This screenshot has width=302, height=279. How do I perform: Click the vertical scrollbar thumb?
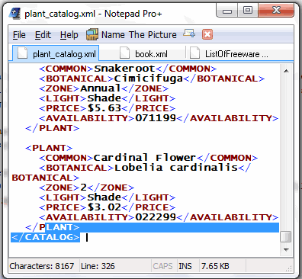coord(286,237)
